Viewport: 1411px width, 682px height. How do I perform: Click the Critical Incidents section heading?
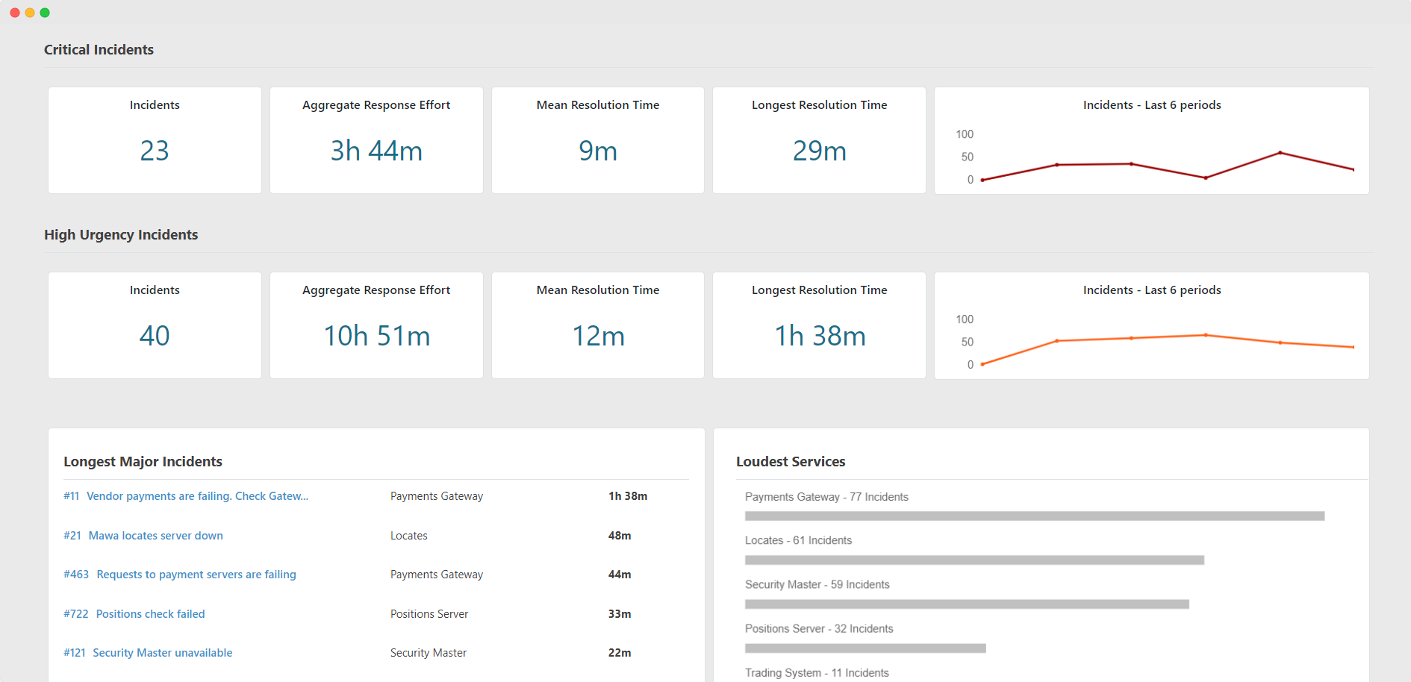pyautogui.click(x=99, y=50)
